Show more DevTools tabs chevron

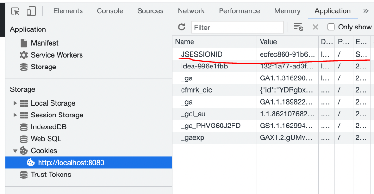[x=365, y=11]
